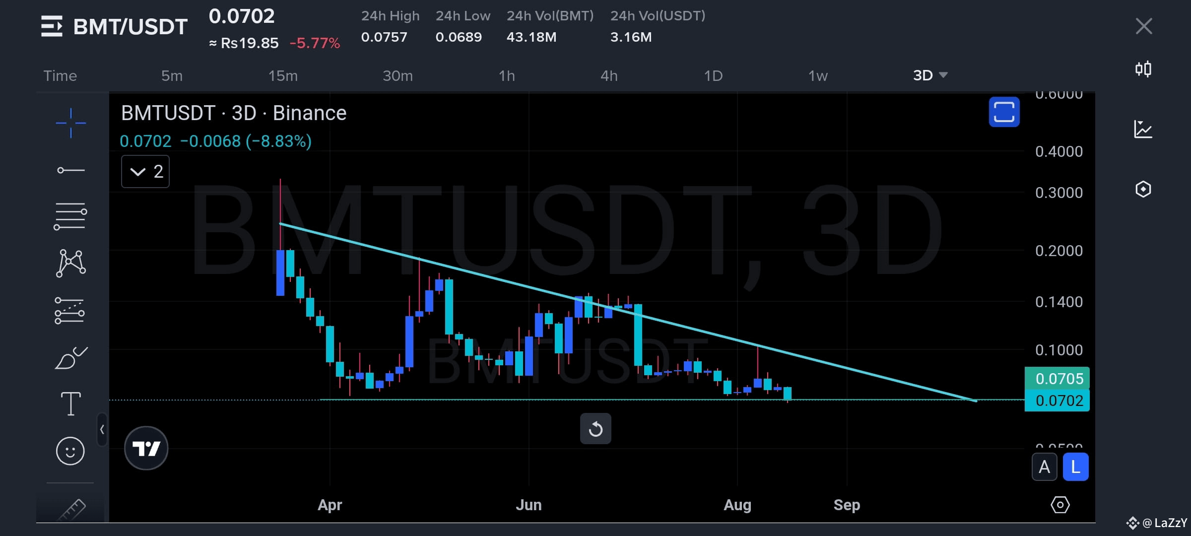Select the ruler measure tool
This screenshot has height=536, width=1191.
(x=71, y=510)
